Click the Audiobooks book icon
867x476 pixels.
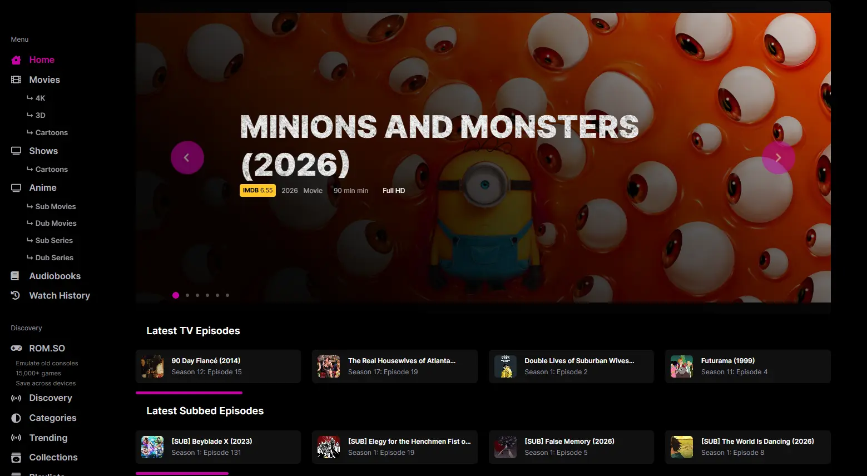pyautogui.click(x=16, y=276)
